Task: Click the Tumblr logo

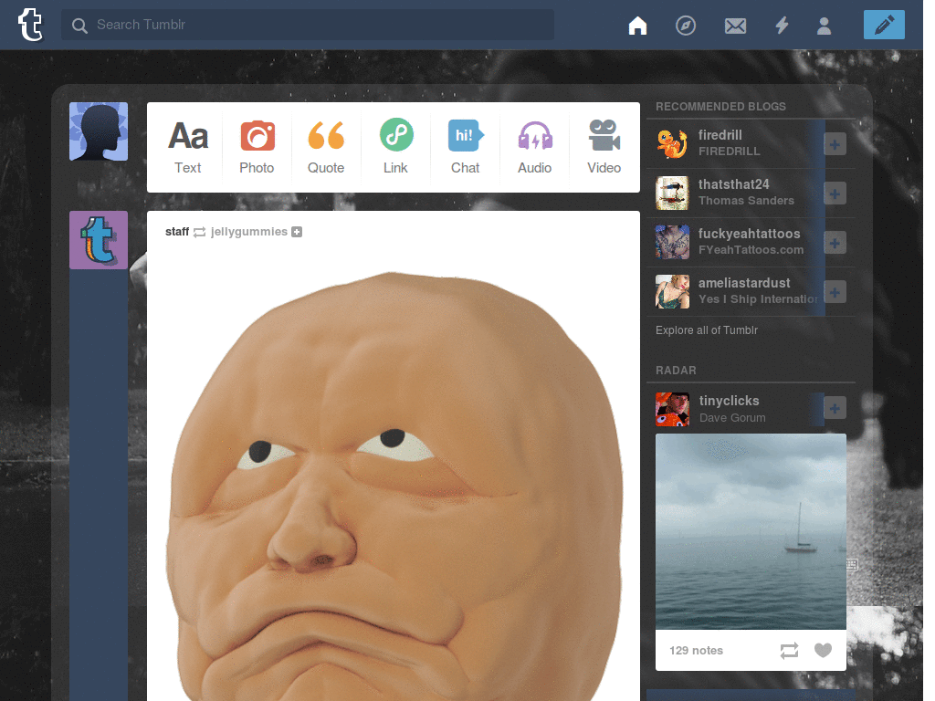Action: point(30,25)
